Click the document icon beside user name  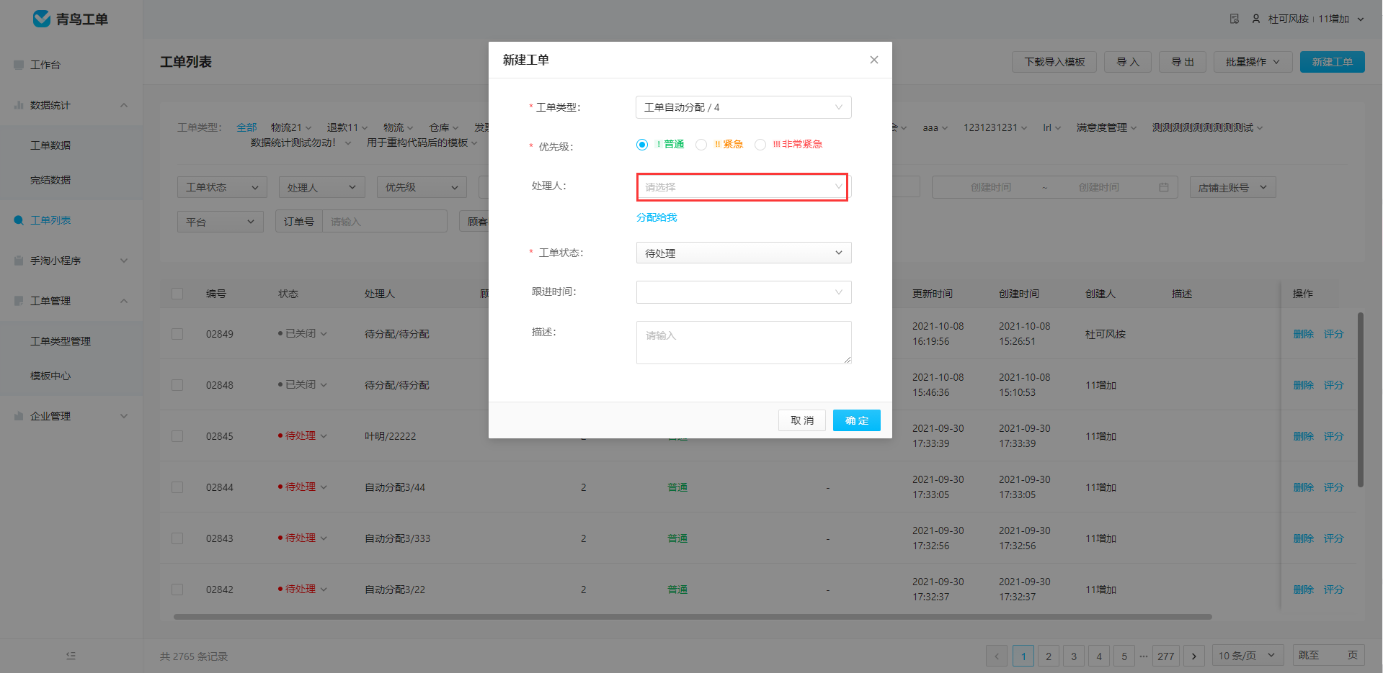1234,19
